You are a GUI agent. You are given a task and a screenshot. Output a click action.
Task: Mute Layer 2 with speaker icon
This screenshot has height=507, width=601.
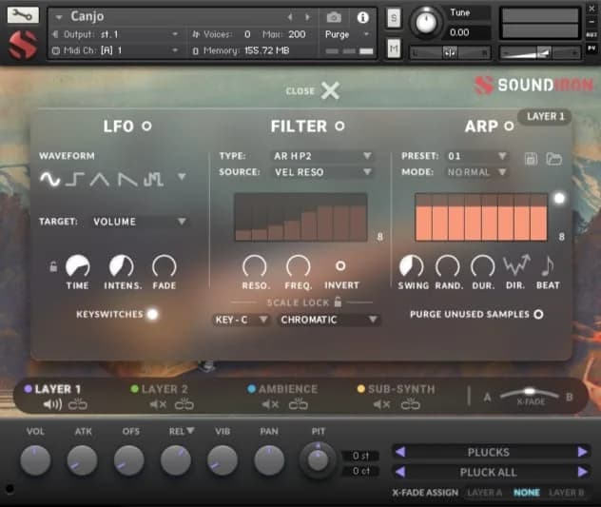[158, 404]
